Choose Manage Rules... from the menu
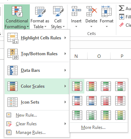The image size is (131, 139). pyautogui.click(x=37, y=133)
